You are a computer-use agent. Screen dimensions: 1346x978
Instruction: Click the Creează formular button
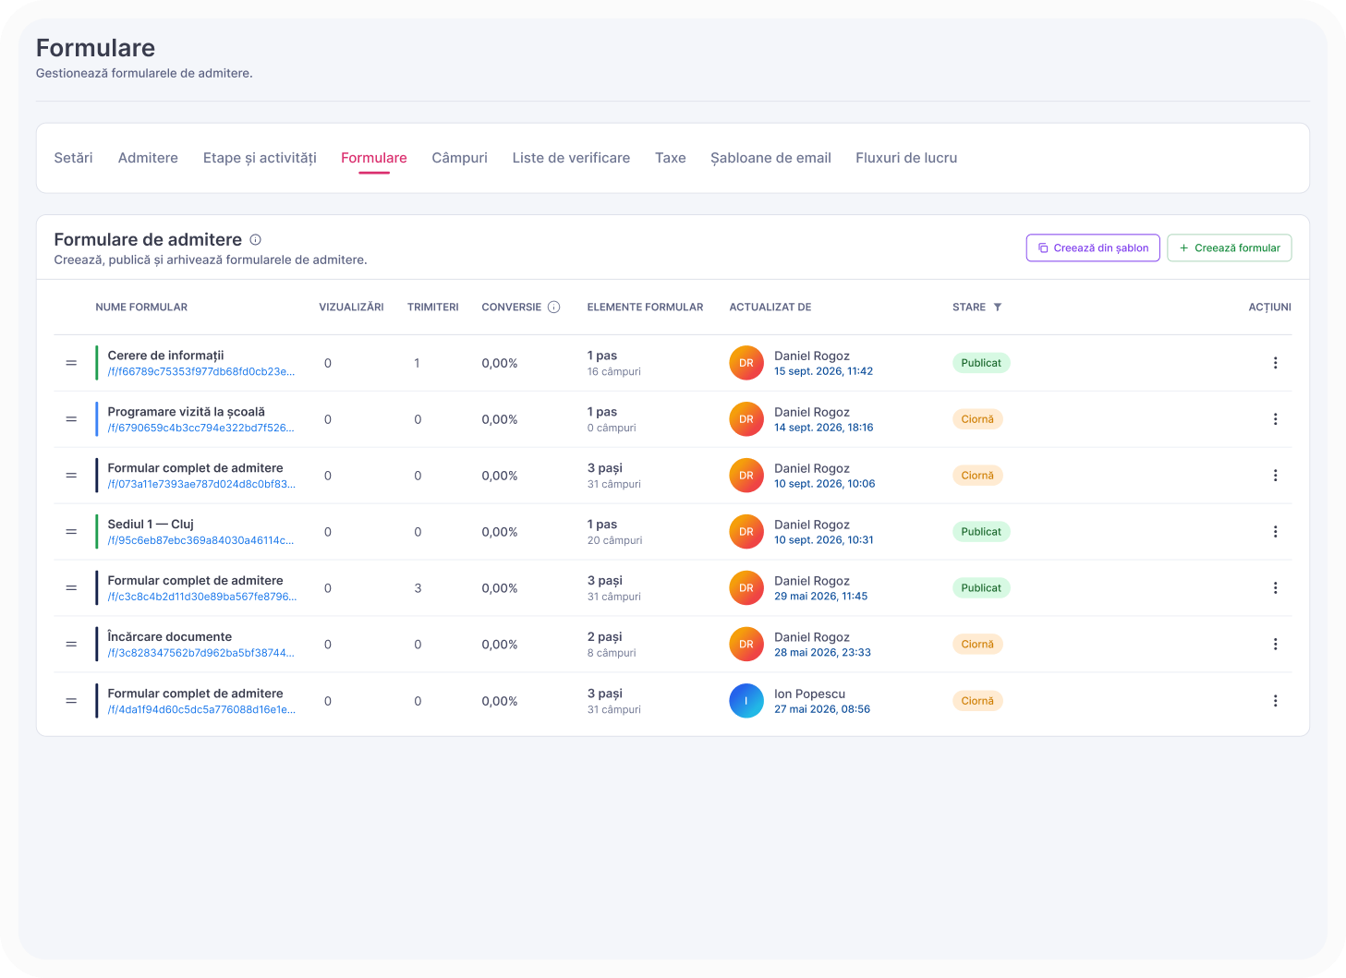(1230, 248)
